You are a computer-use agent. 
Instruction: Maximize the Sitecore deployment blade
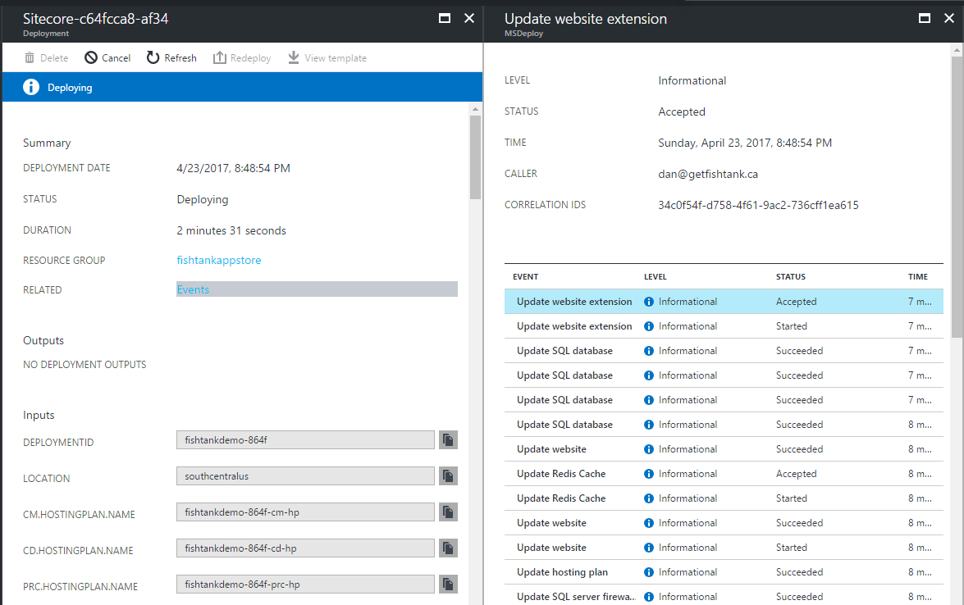[445, 18]
